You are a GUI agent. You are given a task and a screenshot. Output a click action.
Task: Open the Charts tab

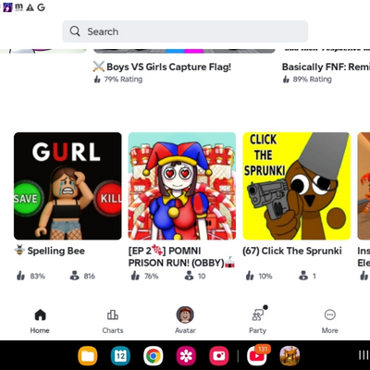pyautogui.click(x=113, y=321)
